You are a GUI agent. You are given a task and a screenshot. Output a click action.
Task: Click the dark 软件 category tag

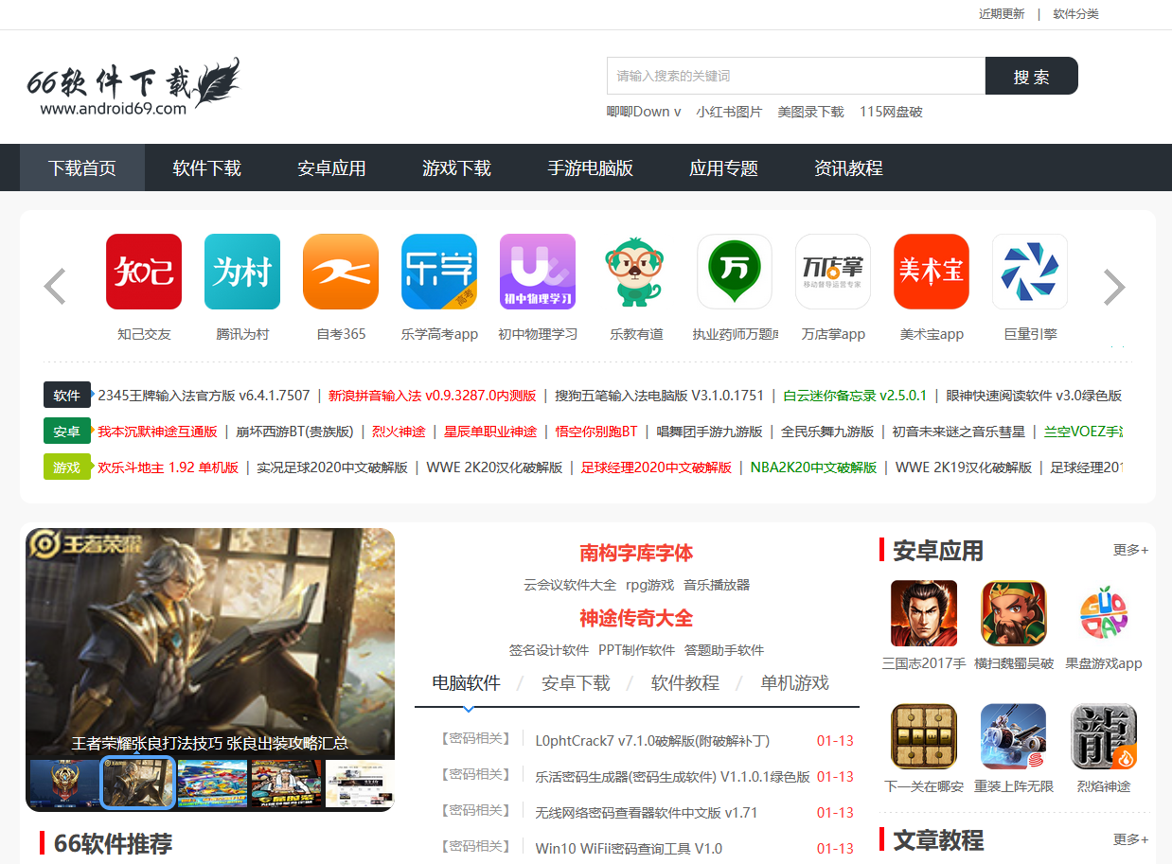coord(67,396)
